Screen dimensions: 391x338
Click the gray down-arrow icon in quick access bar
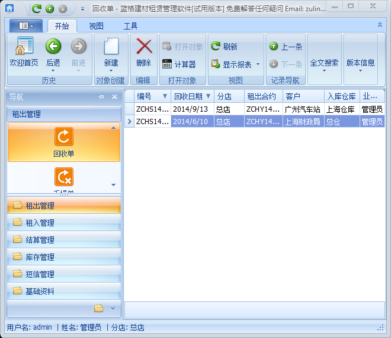pos(63,9)
